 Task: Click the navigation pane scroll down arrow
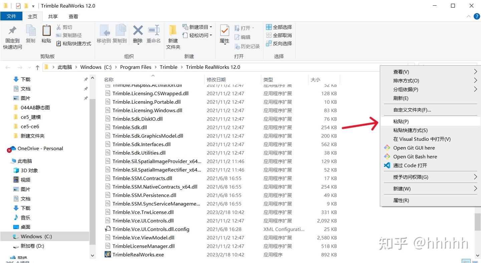[x=93, y=255]
